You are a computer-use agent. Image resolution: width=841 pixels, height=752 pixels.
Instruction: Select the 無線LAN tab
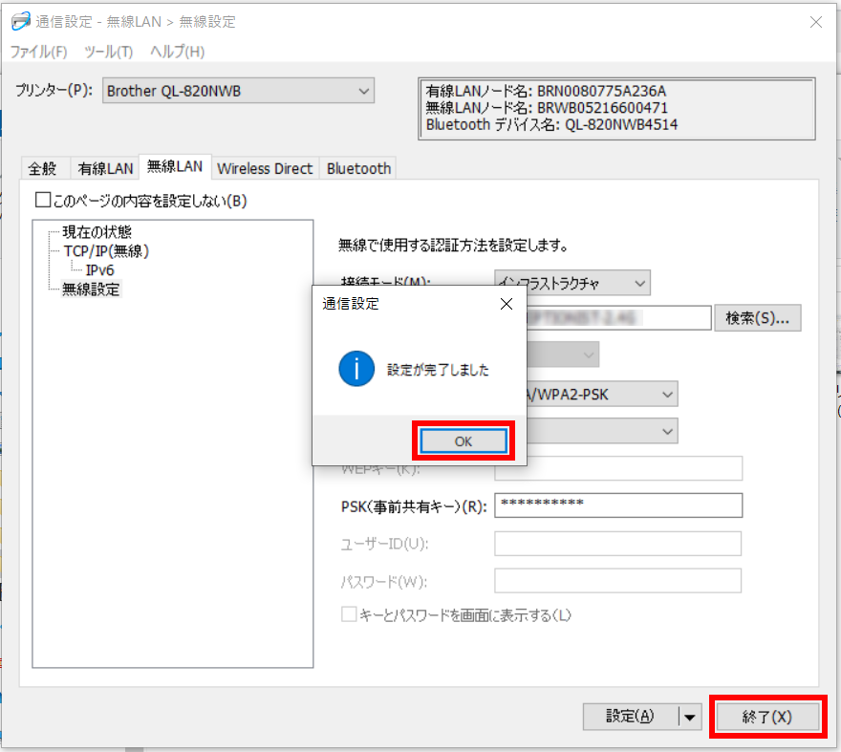pyautogui.click(x=175, y=166)
